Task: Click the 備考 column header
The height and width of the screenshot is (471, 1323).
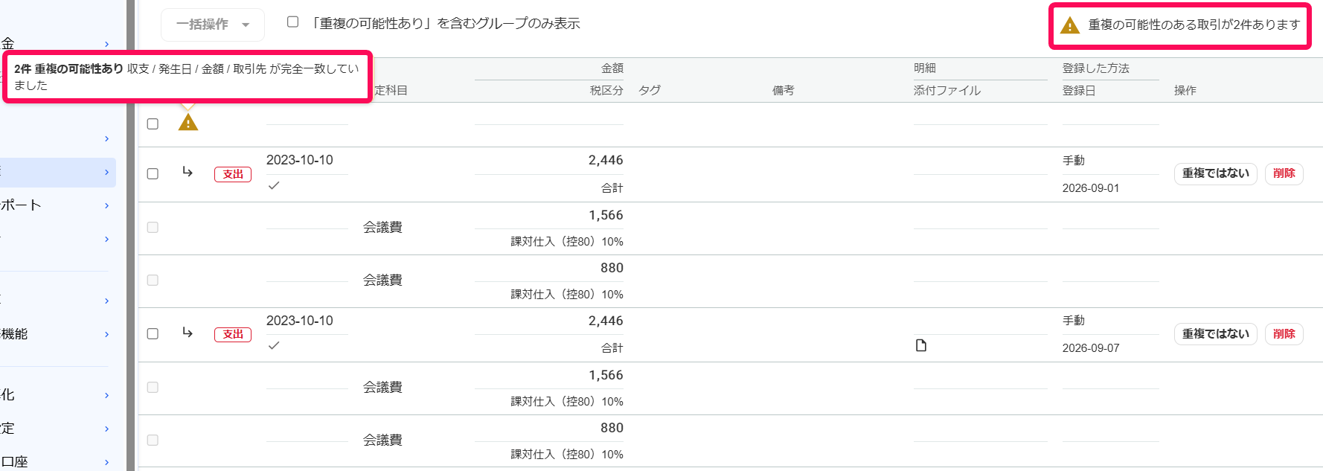Action: pyautogui.click(x=784, y=91)
